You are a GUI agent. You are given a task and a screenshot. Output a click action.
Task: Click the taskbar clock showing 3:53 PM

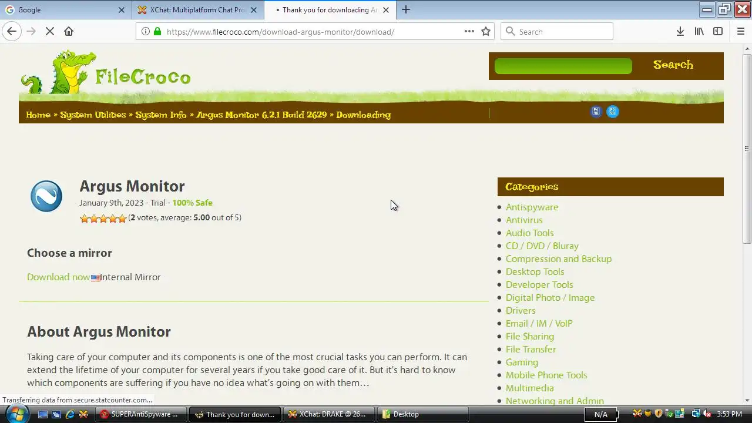(730, 414)
